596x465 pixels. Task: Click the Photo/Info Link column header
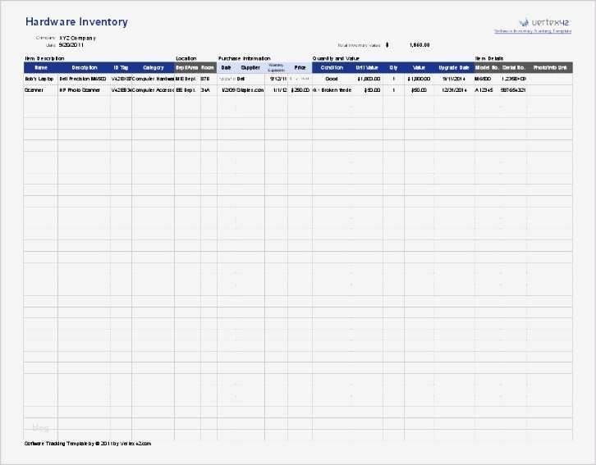550,67
